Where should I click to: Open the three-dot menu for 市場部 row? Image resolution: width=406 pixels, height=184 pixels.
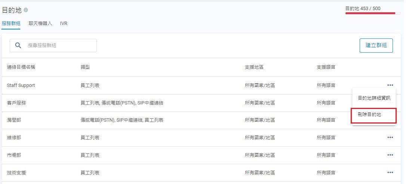[390, 155]
